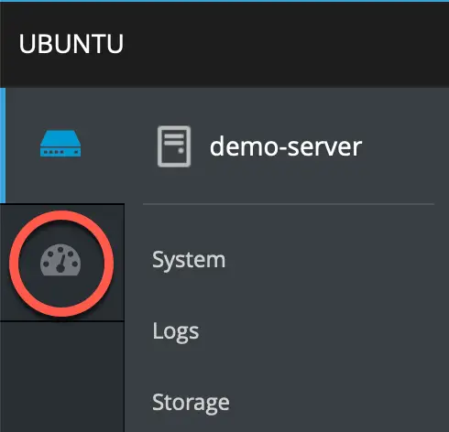Select the blue host machine icon
Viewport: 449px width, 432px height.
(60, 144)
